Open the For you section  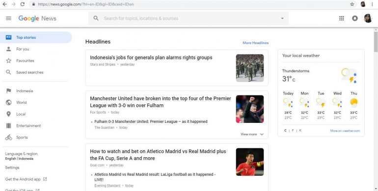23,49
